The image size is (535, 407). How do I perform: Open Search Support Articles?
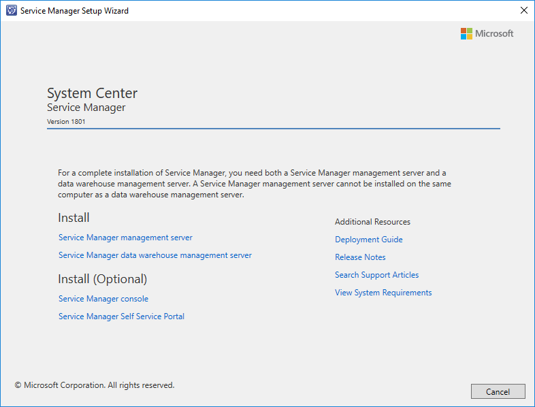(376, 275)
